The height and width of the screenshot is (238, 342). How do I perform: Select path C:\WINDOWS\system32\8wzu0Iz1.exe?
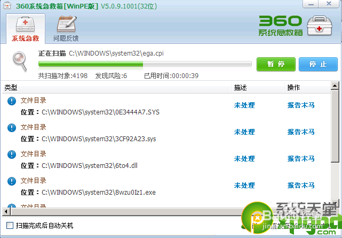click(x=99, y=193)
